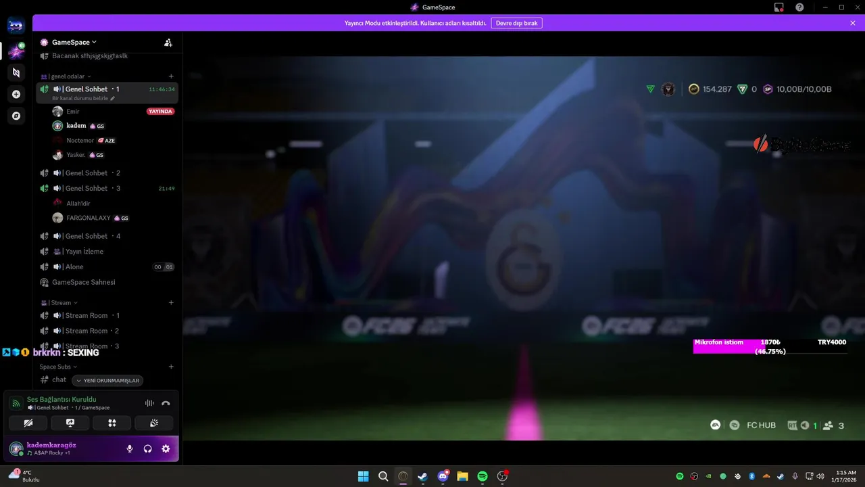The height and width of the screenshot is (487, 865).
Task: Disconnect from voice with hang-up icon
Action: [x=166, y=403]
